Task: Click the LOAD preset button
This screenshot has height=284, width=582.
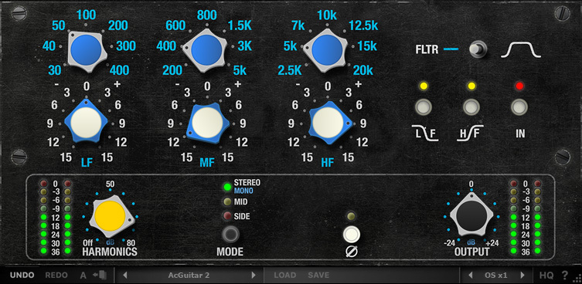Action: click(x=285, y=275)
